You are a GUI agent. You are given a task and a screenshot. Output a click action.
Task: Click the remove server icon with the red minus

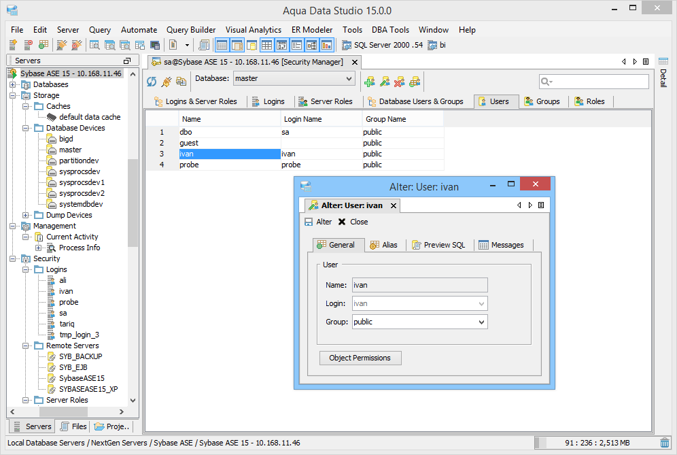click(x=28, y=44)
